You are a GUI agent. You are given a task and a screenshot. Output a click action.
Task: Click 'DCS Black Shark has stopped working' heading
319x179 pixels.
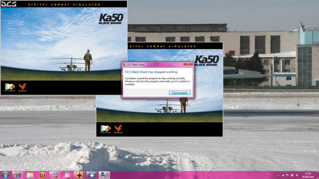pos(151,72)
